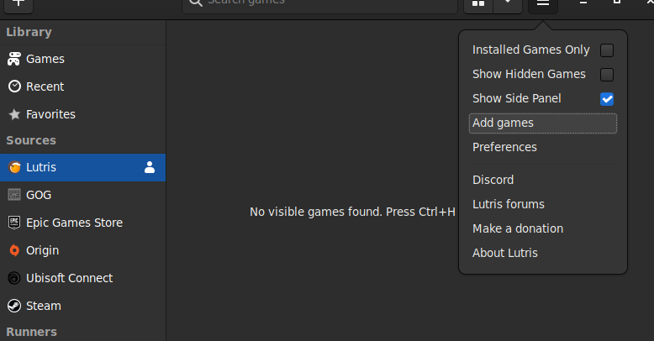Click the plus add game button

[18, 3]
